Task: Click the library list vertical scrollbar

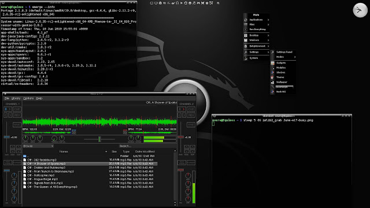Action: pos(175,177)
